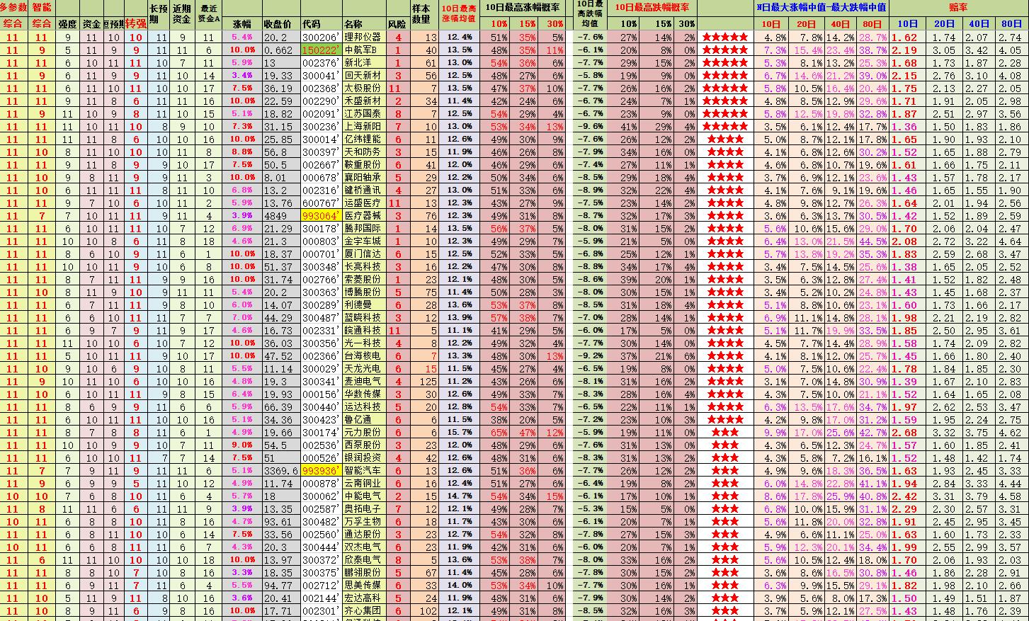The height and width of the screenshot is (621, 1029).
Task: Select the 智能 header cell
Action: point(42,7)
